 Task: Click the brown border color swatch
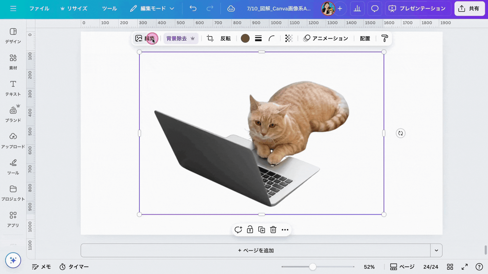click(x=245, y=38)
